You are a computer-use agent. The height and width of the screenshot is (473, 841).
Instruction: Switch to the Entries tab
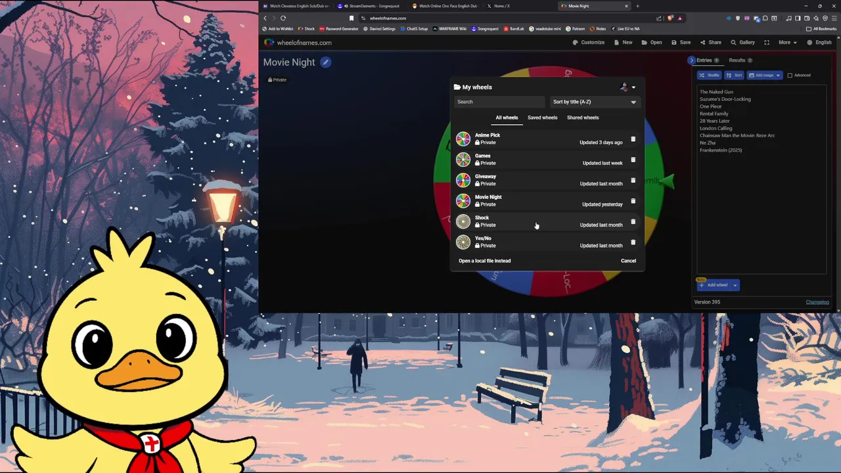click(708, 60)
